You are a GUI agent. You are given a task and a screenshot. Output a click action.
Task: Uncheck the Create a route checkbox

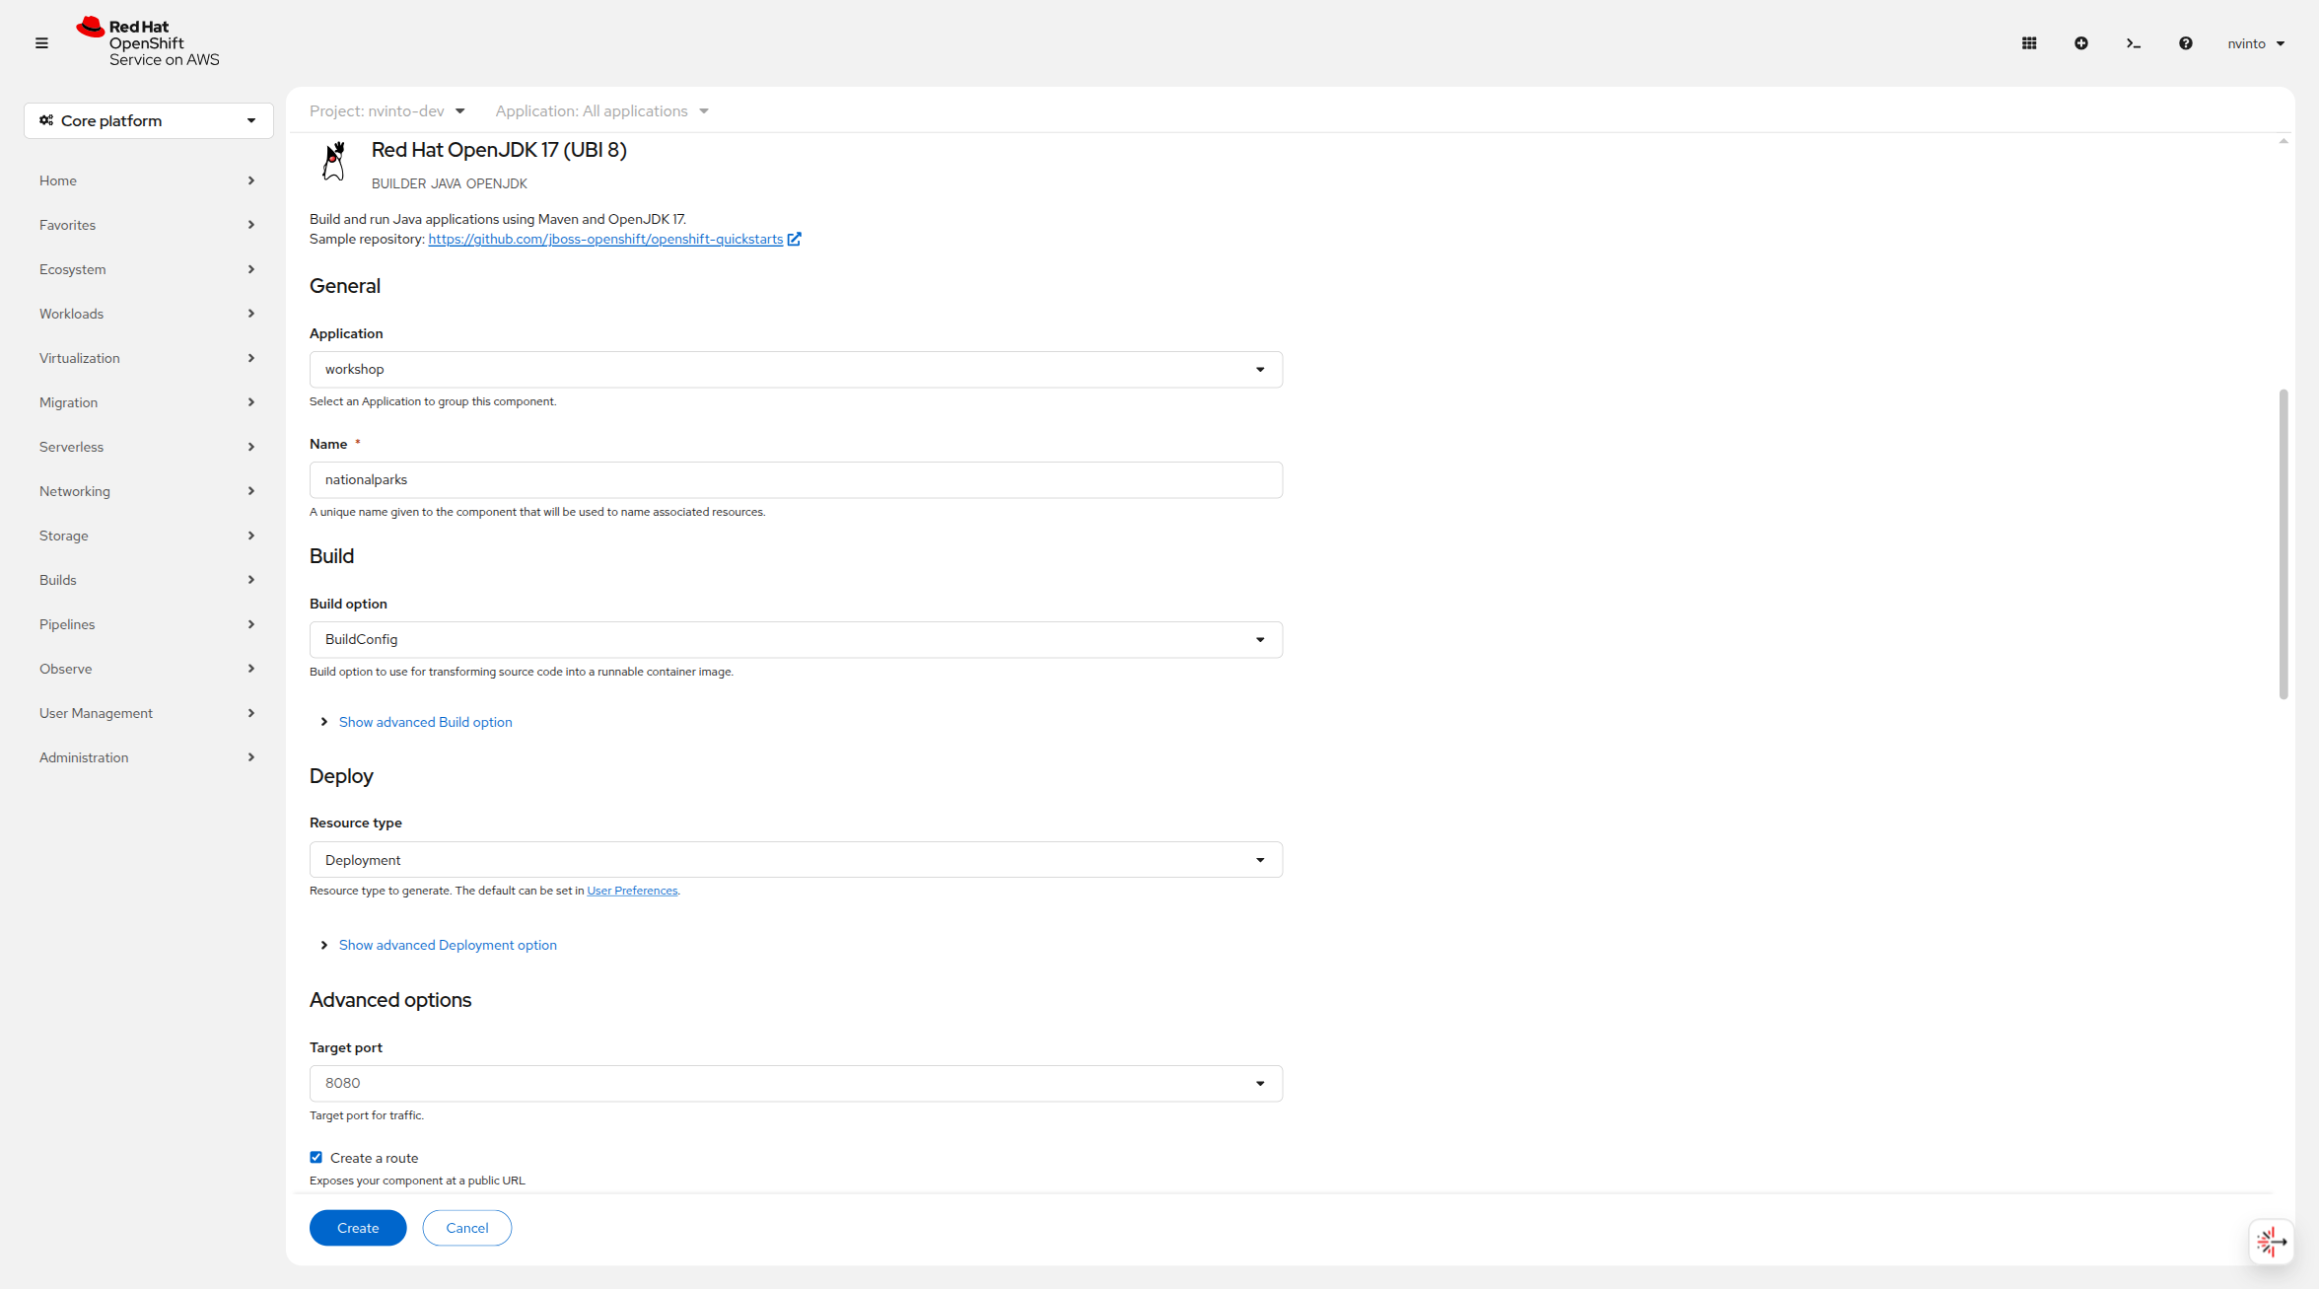click(x=316, y=1157)
